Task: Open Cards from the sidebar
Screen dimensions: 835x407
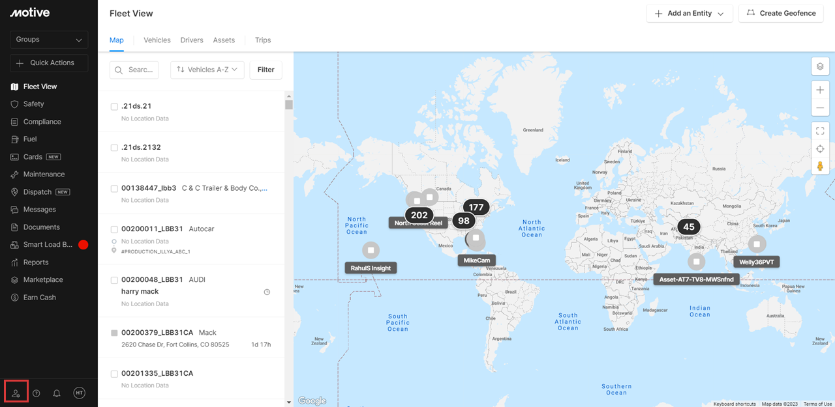Action: (33, 157)
